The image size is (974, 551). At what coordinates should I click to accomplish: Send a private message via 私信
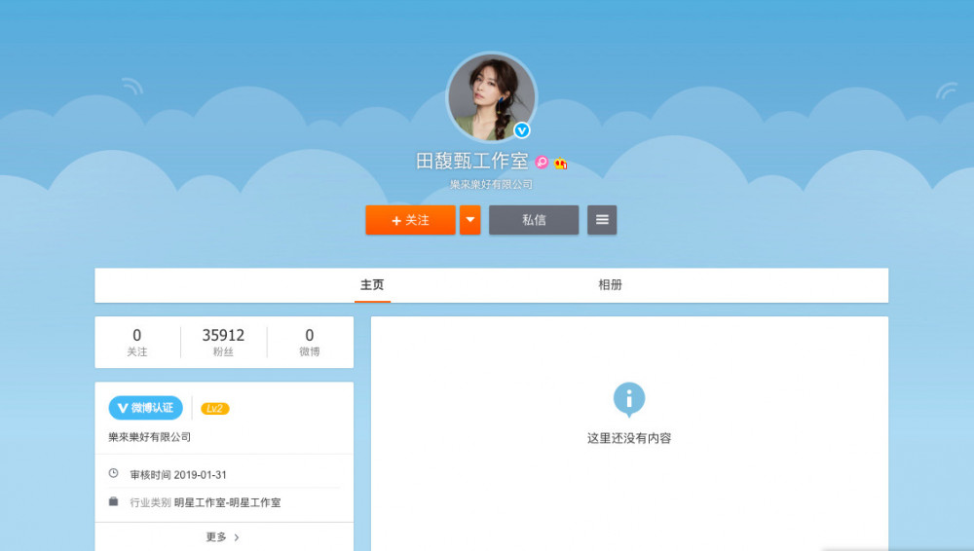534,220
